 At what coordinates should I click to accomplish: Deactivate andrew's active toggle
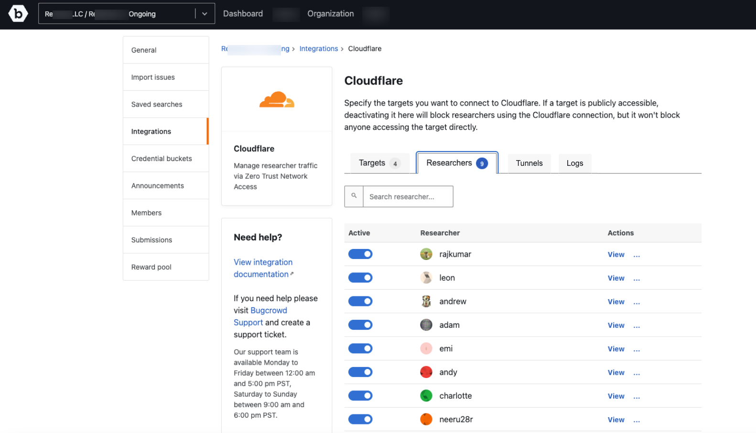(x=360, y=301)
